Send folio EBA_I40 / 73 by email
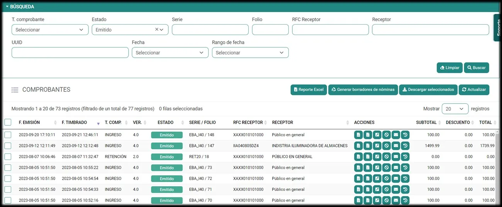 tap(395, 168)
